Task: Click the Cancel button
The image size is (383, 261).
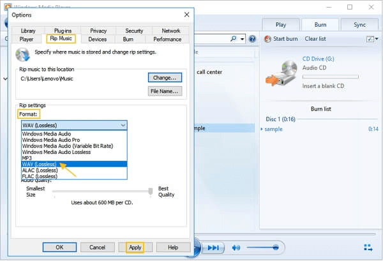Action: click(x=97, y=248)
